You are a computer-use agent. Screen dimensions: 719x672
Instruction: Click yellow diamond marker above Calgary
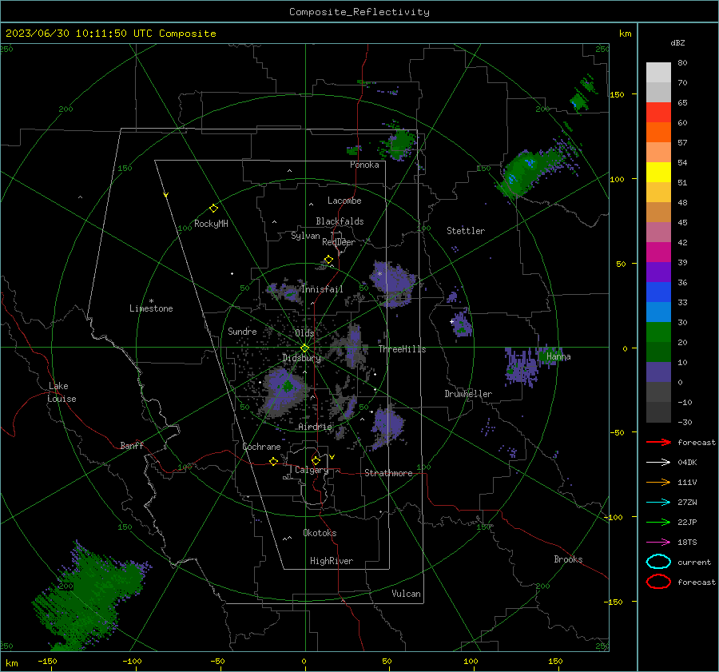click(316, 460)
